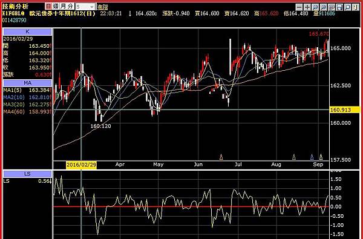The image size is (363, 239).
Task: Open the chart indicator settings icon
Action: (332, 7)
